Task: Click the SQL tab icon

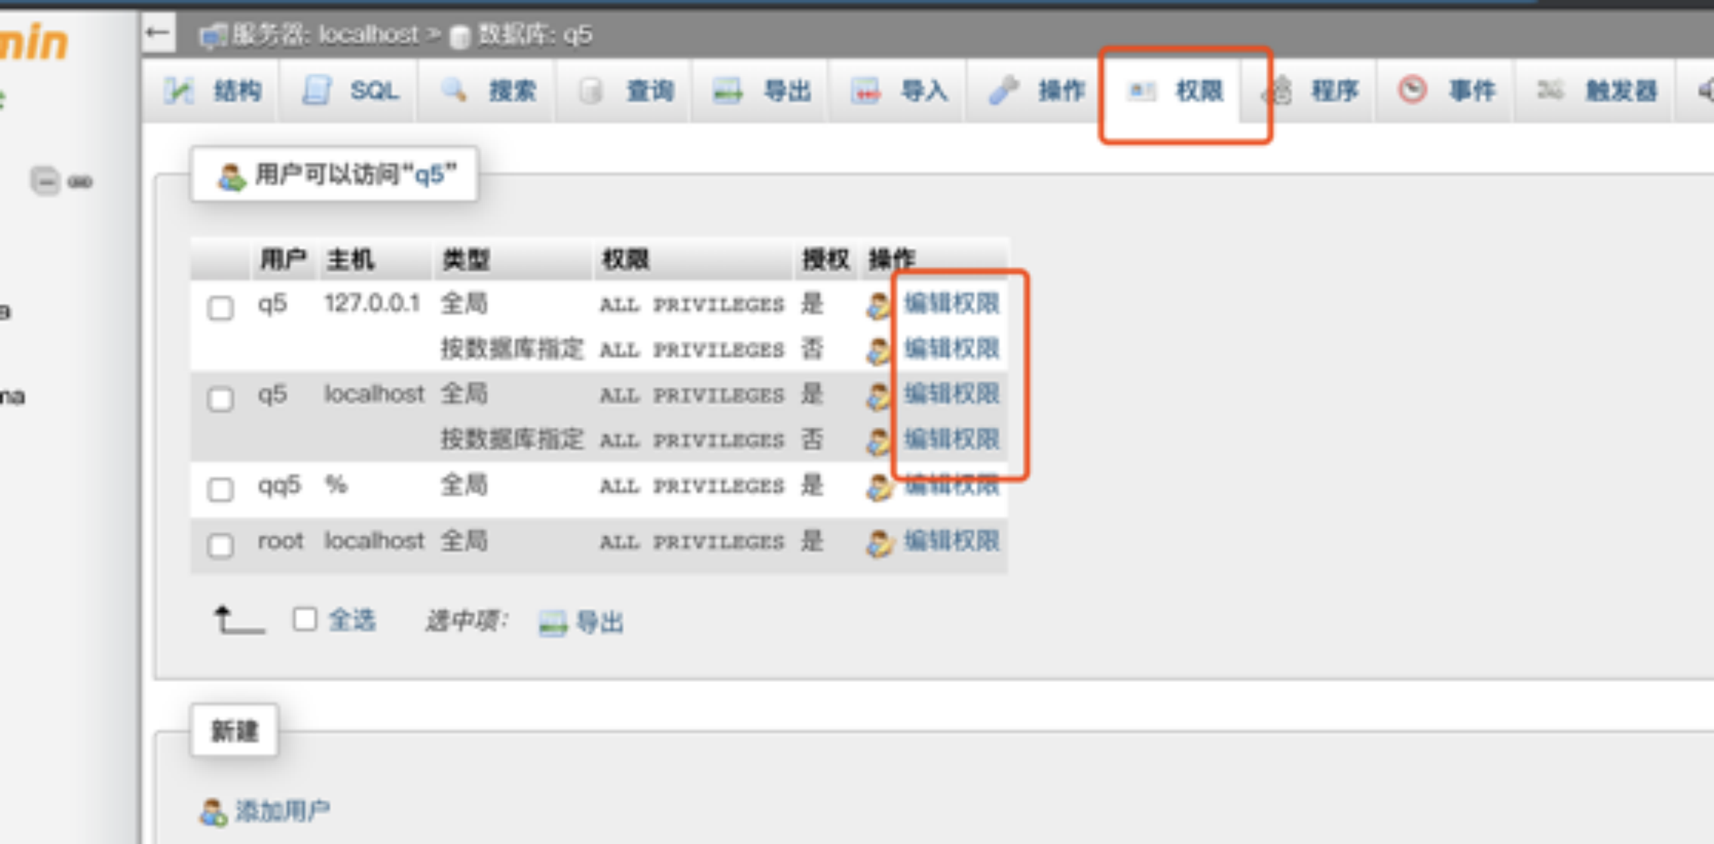Action: pos(317,90)
